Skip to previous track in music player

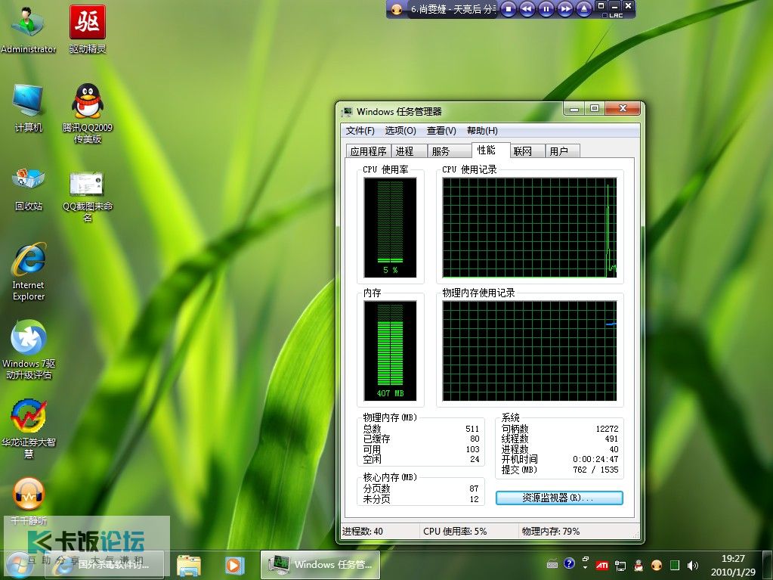tap(527, 8)
